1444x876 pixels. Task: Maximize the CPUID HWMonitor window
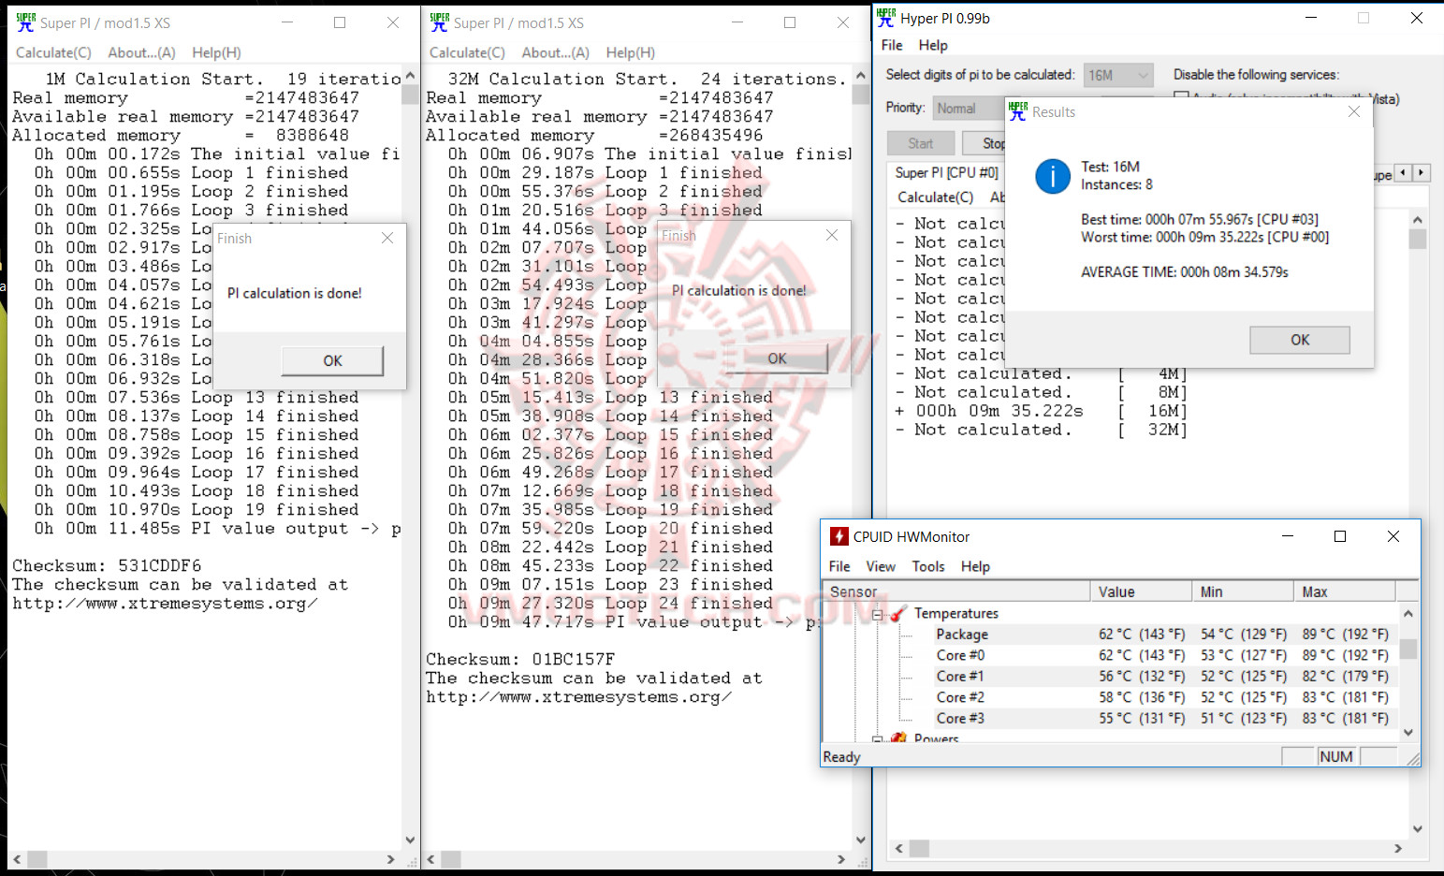pos(1340,536)
